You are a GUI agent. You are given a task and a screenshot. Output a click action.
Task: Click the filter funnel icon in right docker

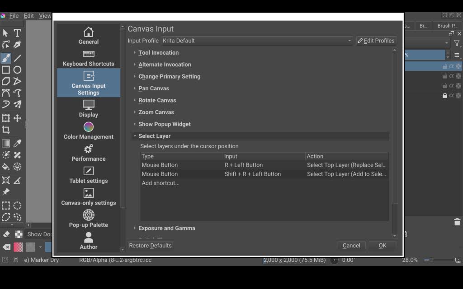(457, 43)
